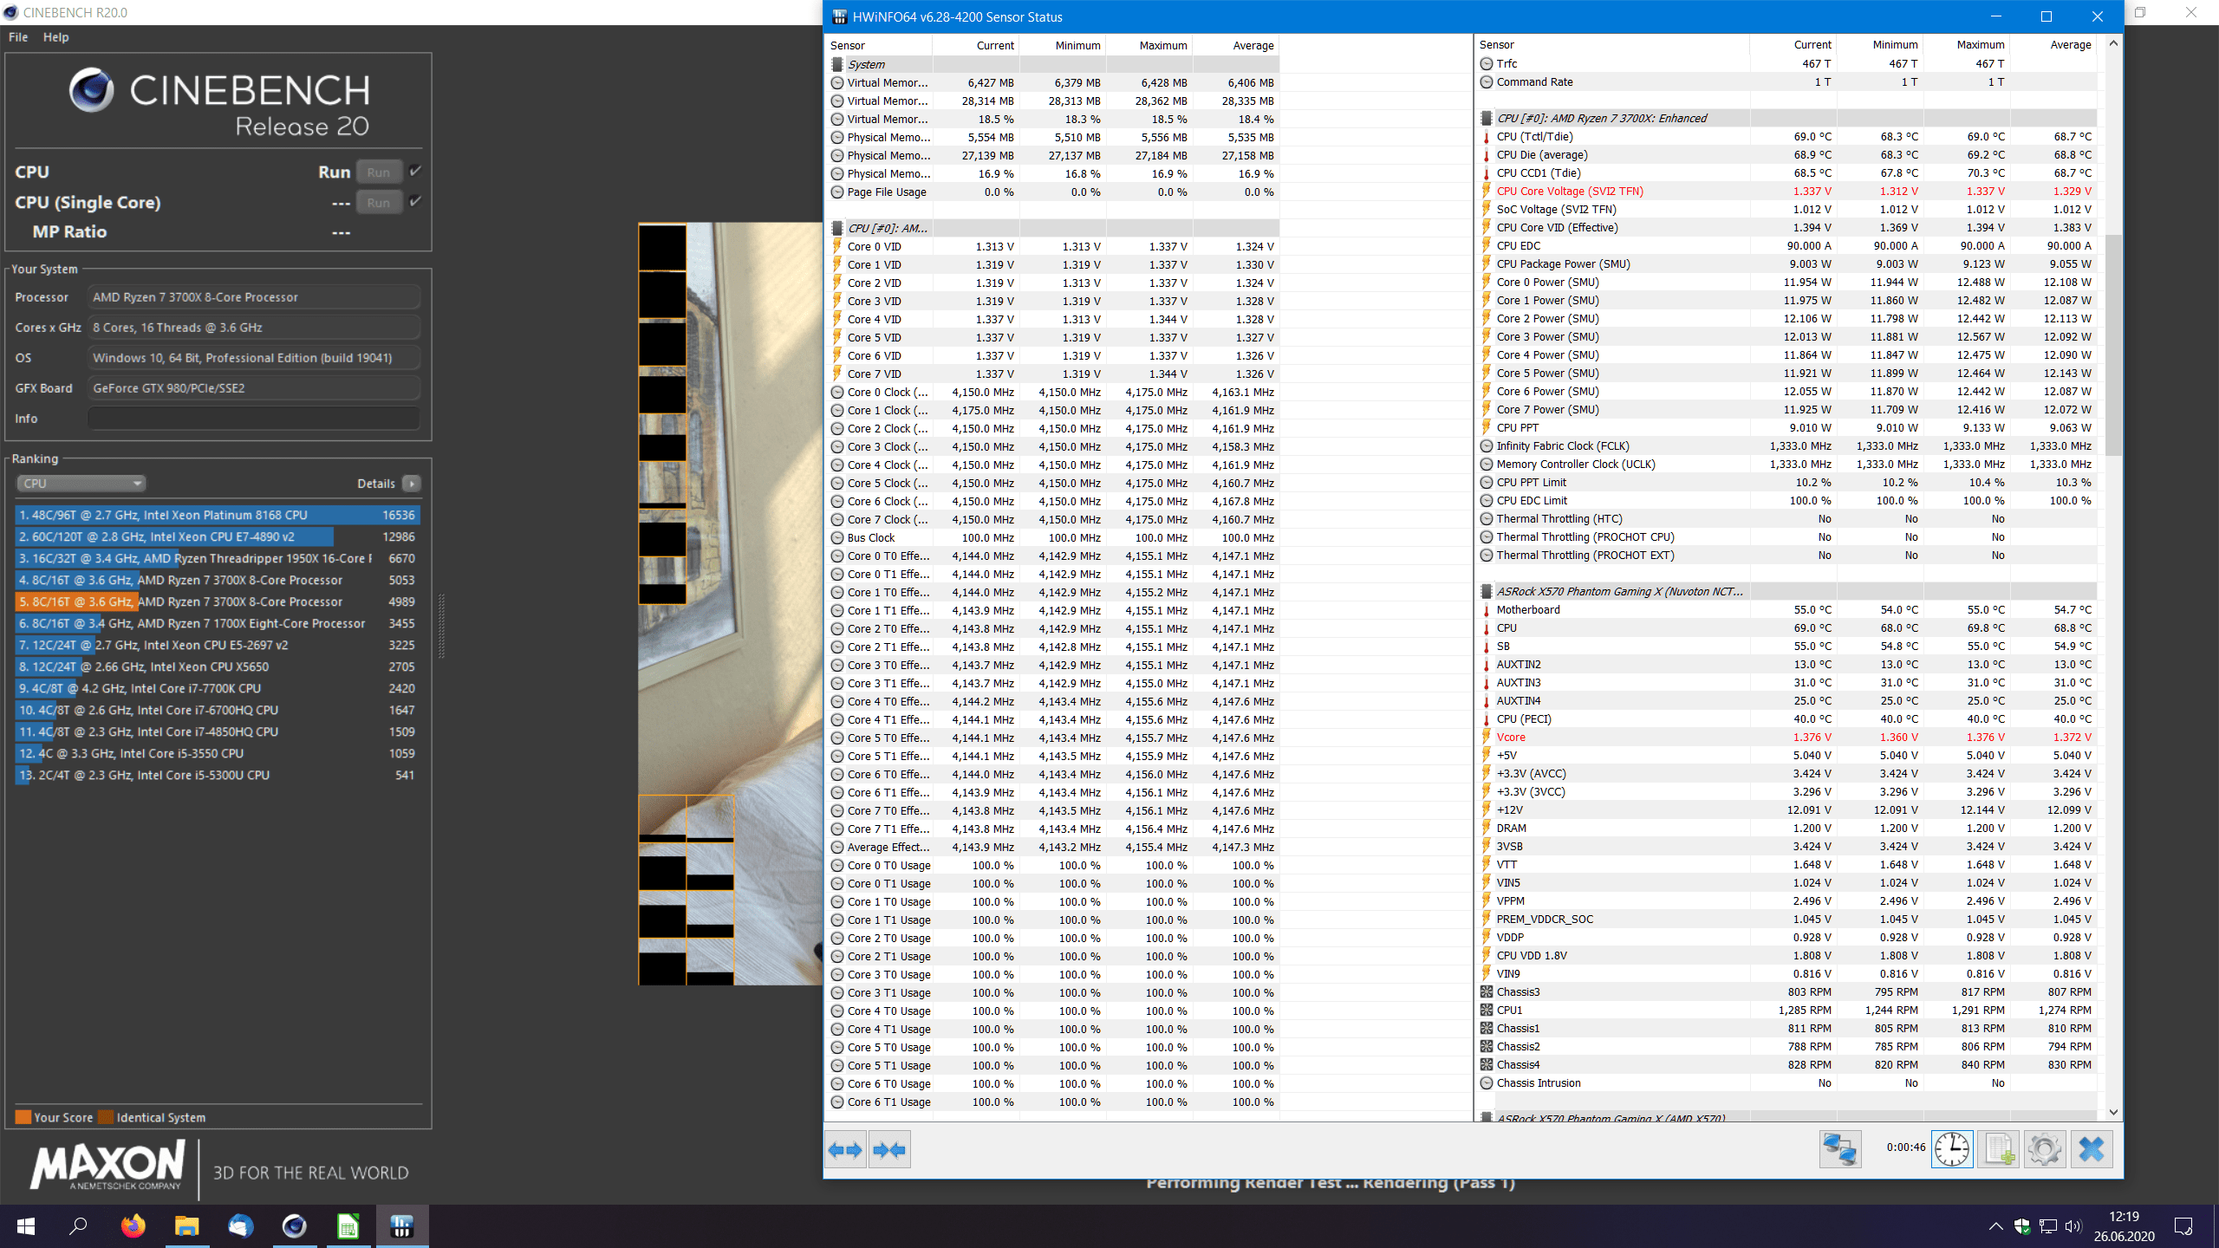Viewport: 2219px width, 1248px height.
Task: Click collapse sensor columns arrows icon in HWiNFO
Action: (889, 1149)
